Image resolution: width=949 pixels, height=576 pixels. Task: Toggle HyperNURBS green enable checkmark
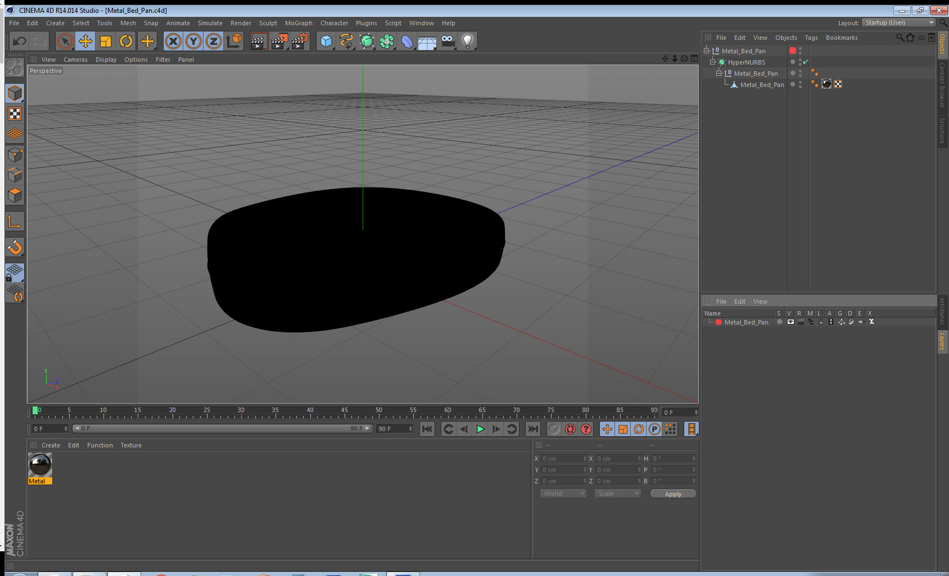point(806,62)
